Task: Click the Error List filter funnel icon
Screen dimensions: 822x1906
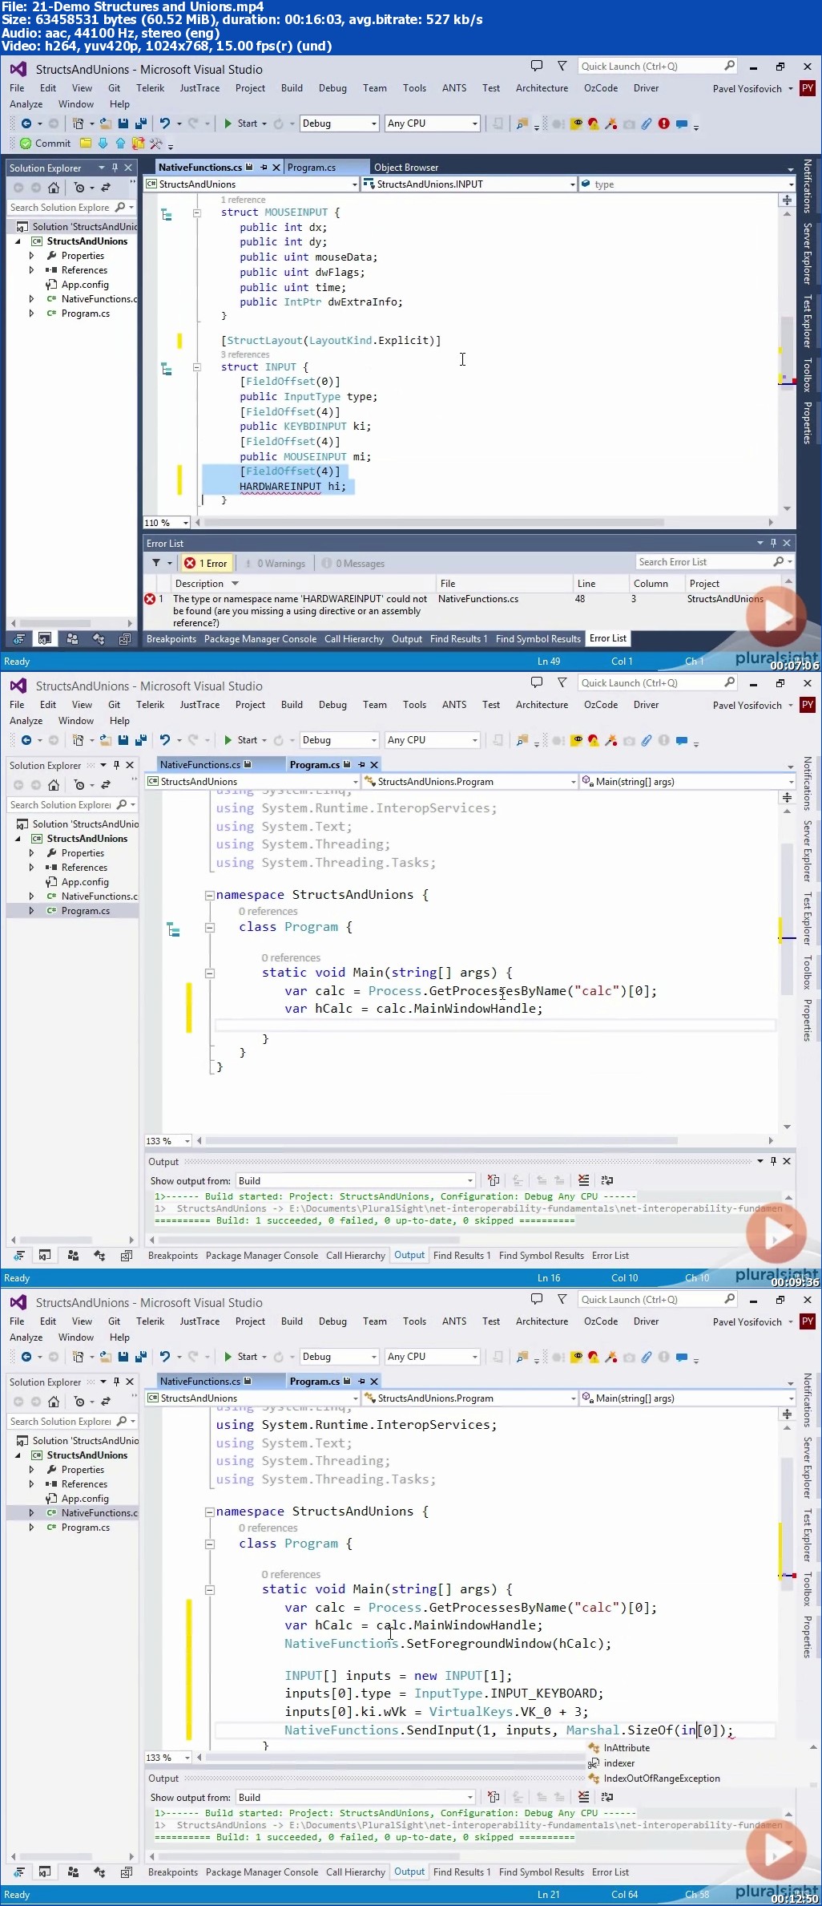Action: [x=156, y=563]
